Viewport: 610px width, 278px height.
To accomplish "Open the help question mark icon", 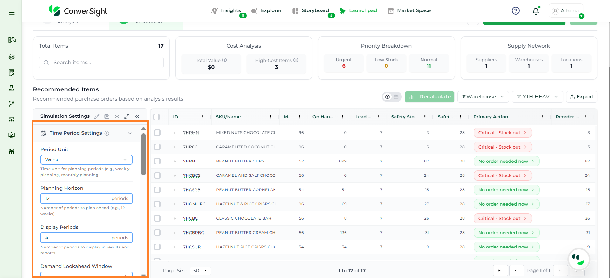I will click(516, 11).
